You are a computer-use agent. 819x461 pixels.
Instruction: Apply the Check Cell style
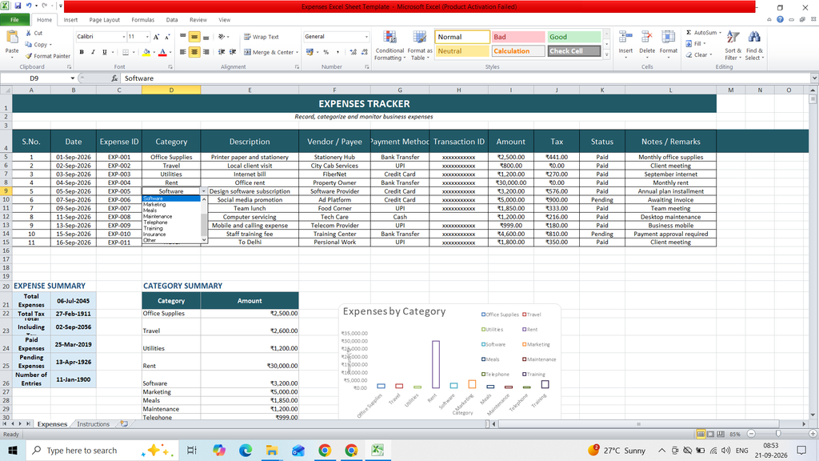(x=573, y=51)
